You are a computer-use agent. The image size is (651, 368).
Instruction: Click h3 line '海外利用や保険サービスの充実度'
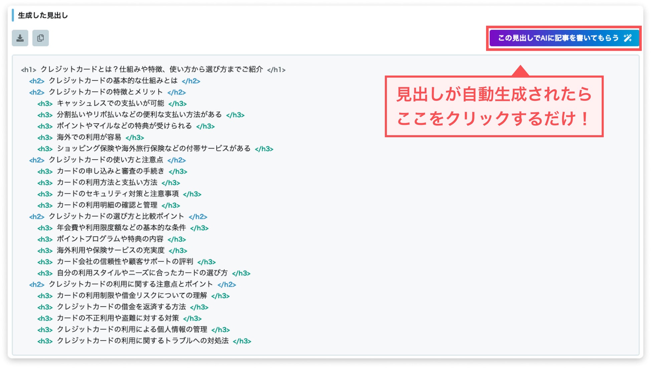click(111, 250)
